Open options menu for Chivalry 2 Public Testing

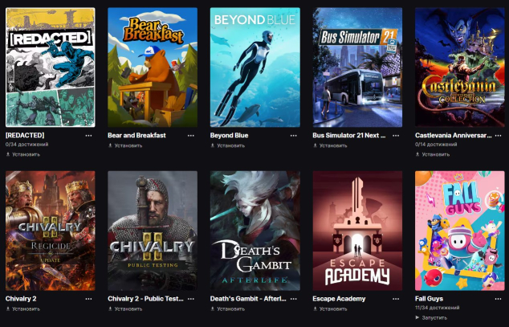(191, 299)
